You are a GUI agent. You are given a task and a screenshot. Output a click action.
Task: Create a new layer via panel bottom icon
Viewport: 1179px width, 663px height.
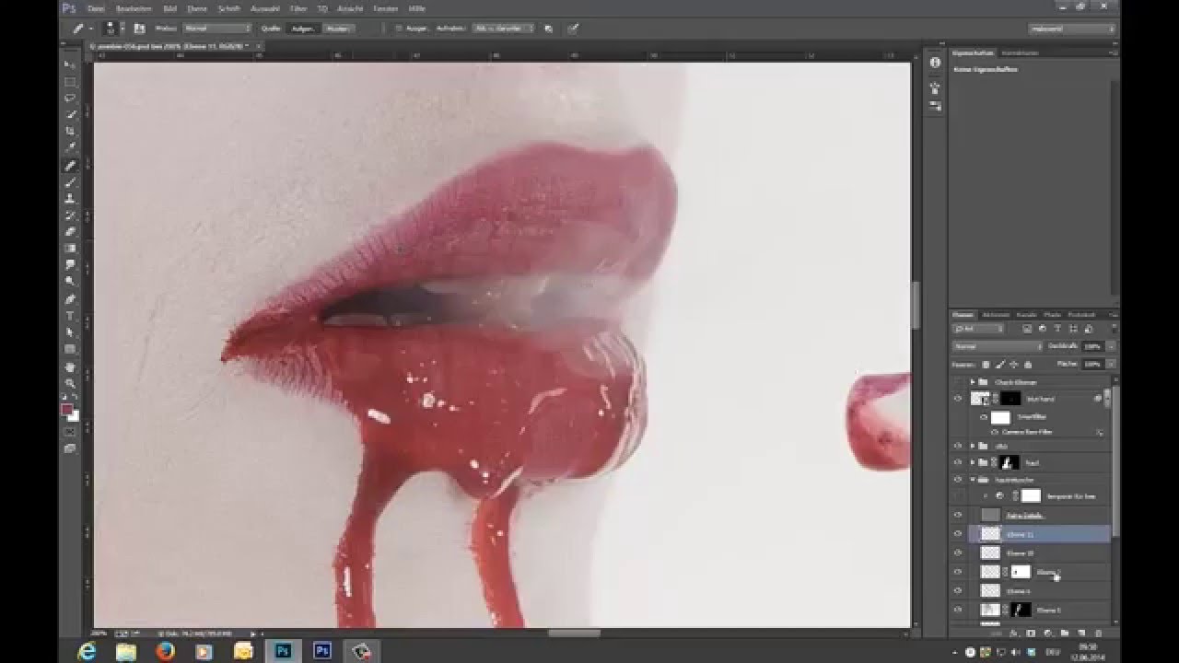(1080, 634)
